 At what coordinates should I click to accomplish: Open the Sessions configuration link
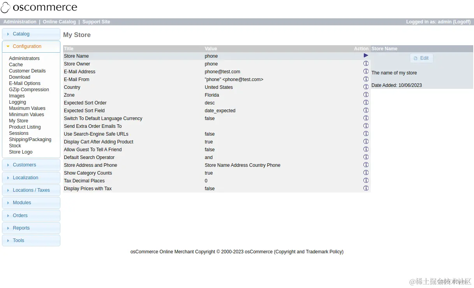point(19,133)
